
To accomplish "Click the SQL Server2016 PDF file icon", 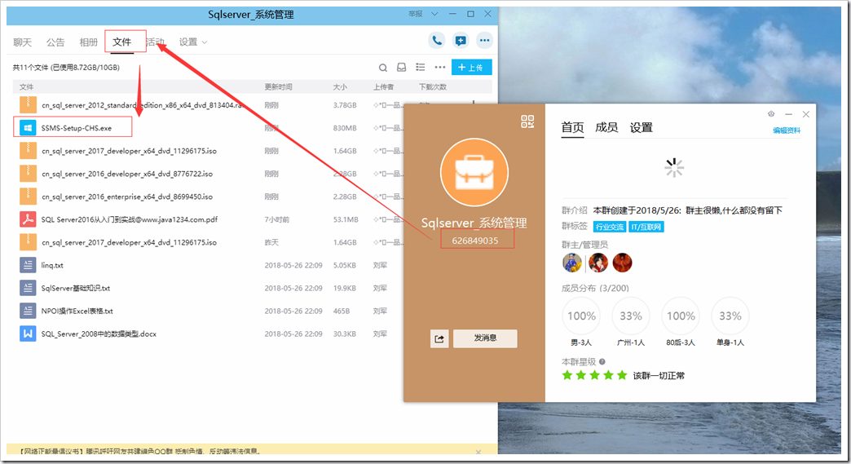I will click(29, 219).
